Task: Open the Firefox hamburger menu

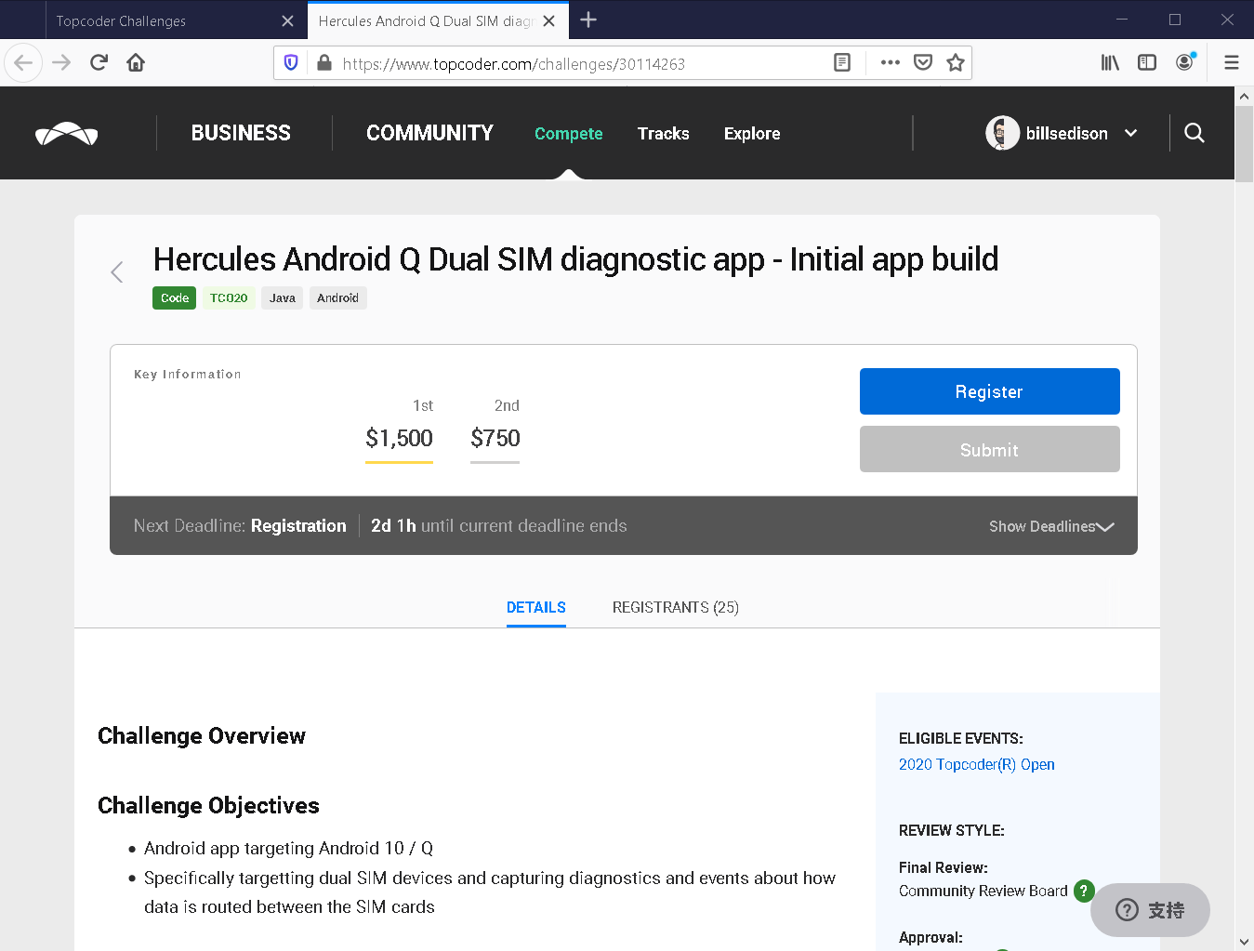Action: [1232, 62]
